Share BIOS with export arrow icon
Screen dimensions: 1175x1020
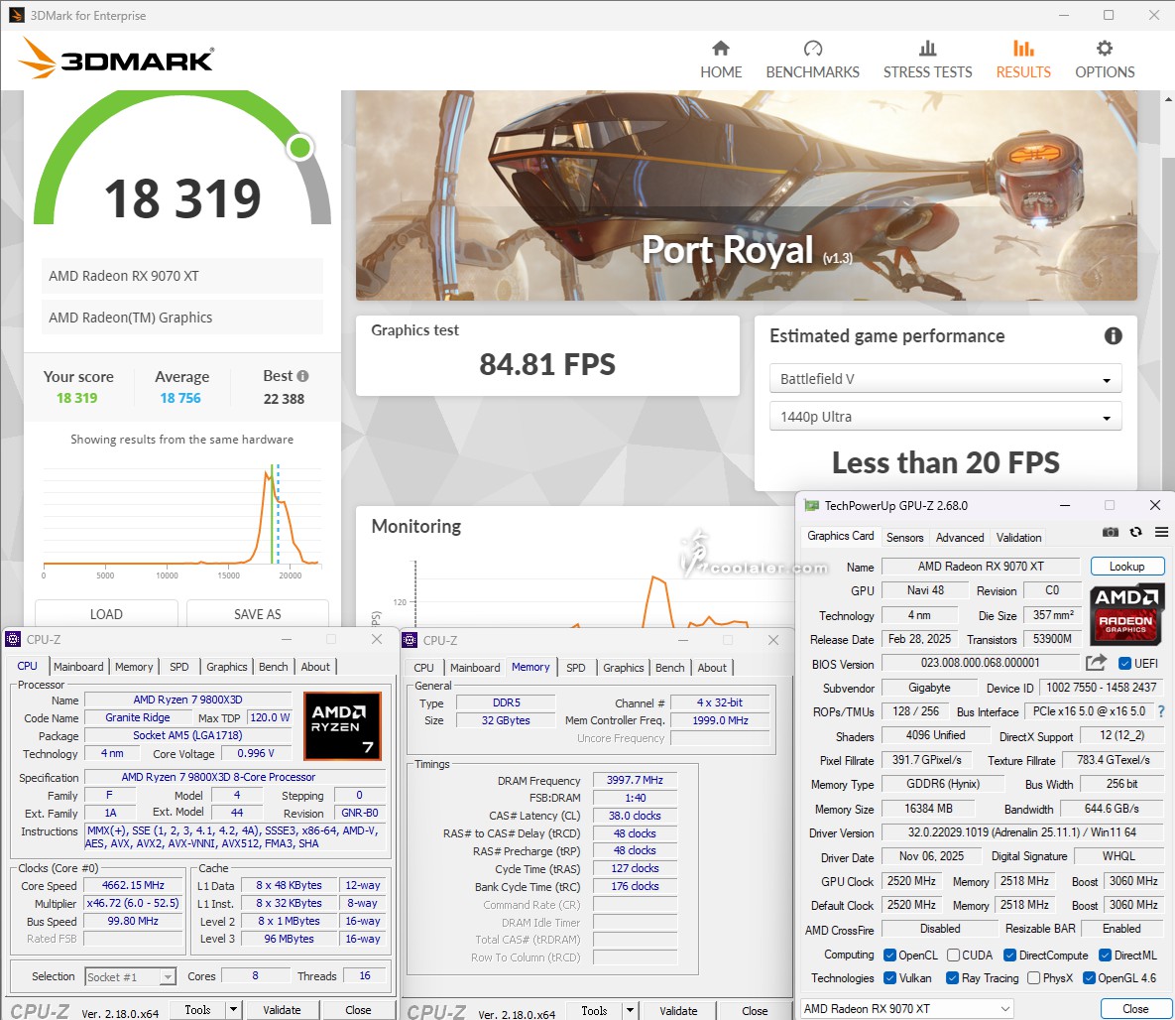tap(1096, 662)
